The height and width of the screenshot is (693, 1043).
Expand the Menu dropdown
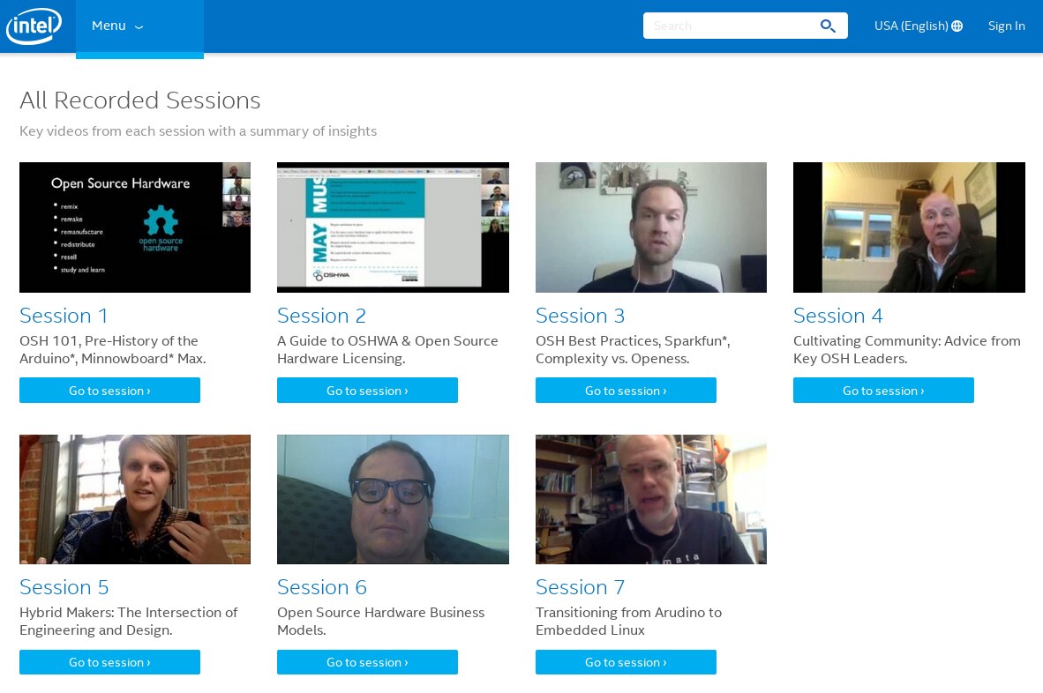point(118,26)
